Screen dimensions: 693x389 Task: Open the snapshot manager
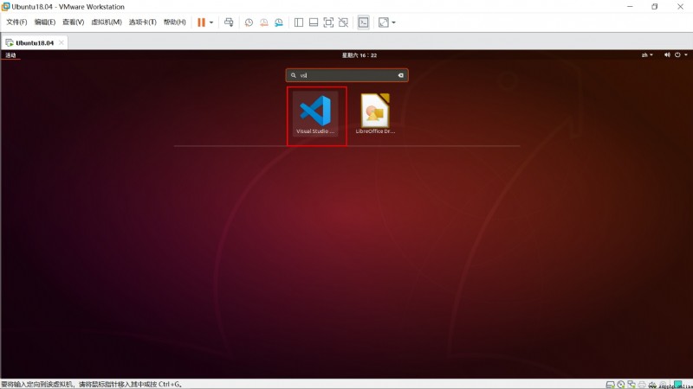click(278, 22)
